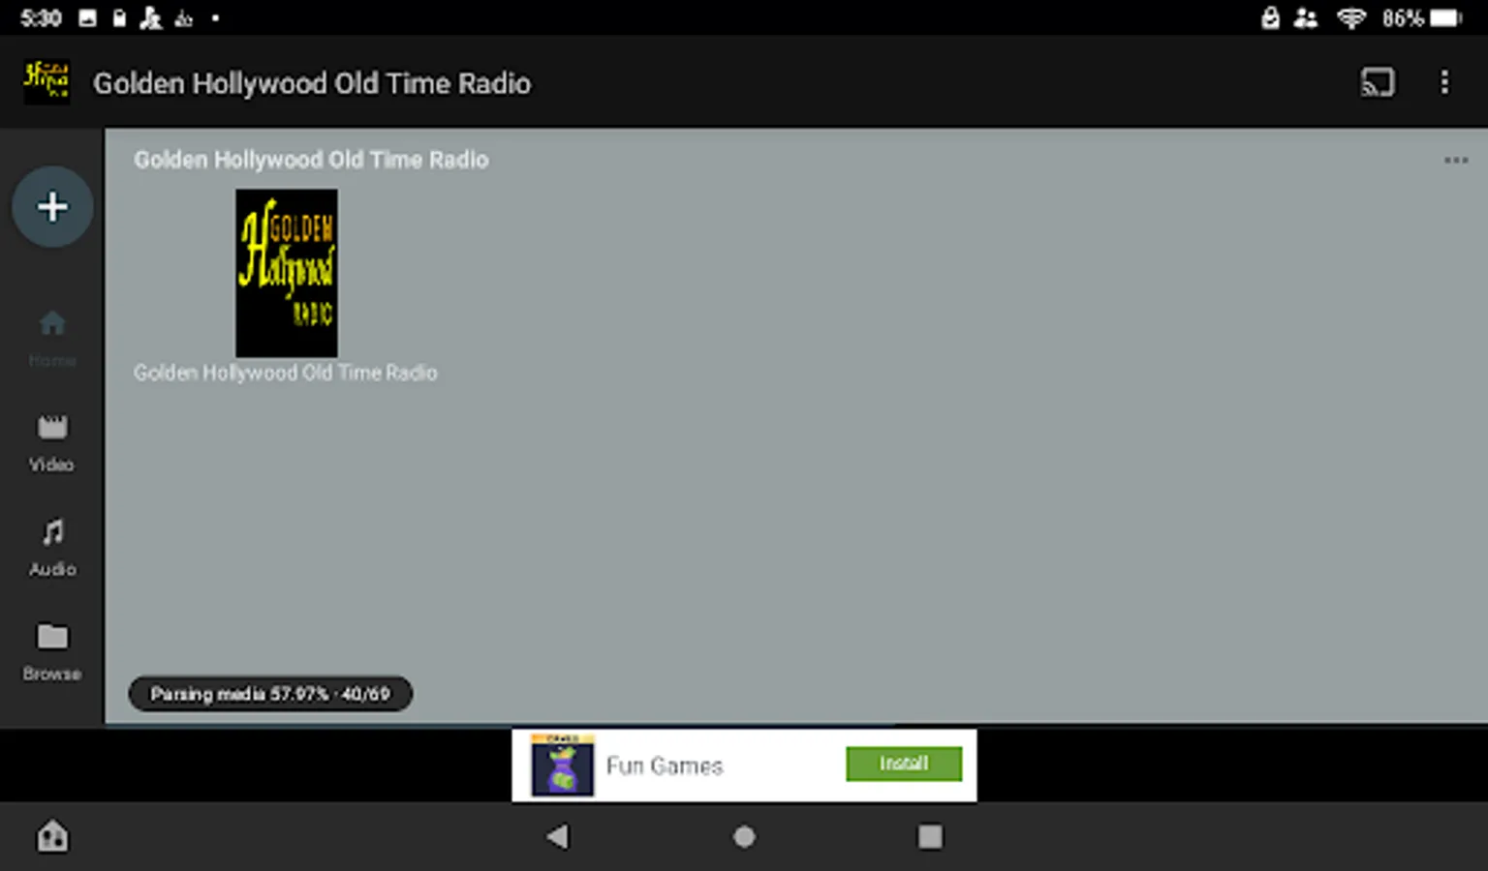Switch to the Video section
Viewport: 1488px width, 871px height.
point(52,443)
